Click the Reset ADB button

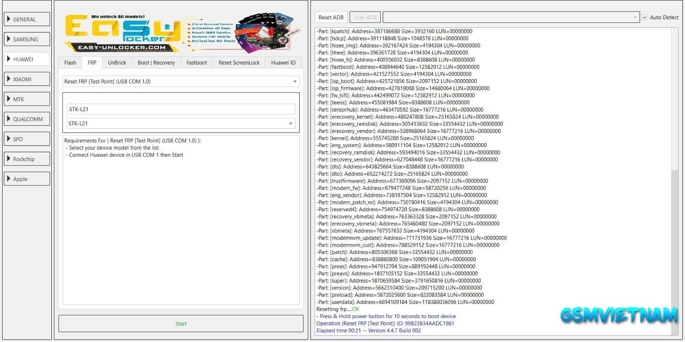pos(331,17)
